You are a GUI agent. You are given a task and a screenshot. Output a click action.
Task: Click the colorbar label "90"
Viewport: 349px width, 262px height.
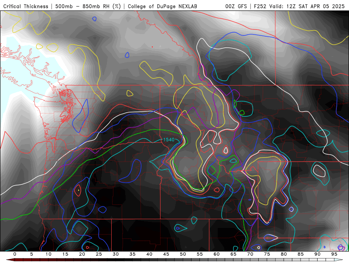click(317, 254)
